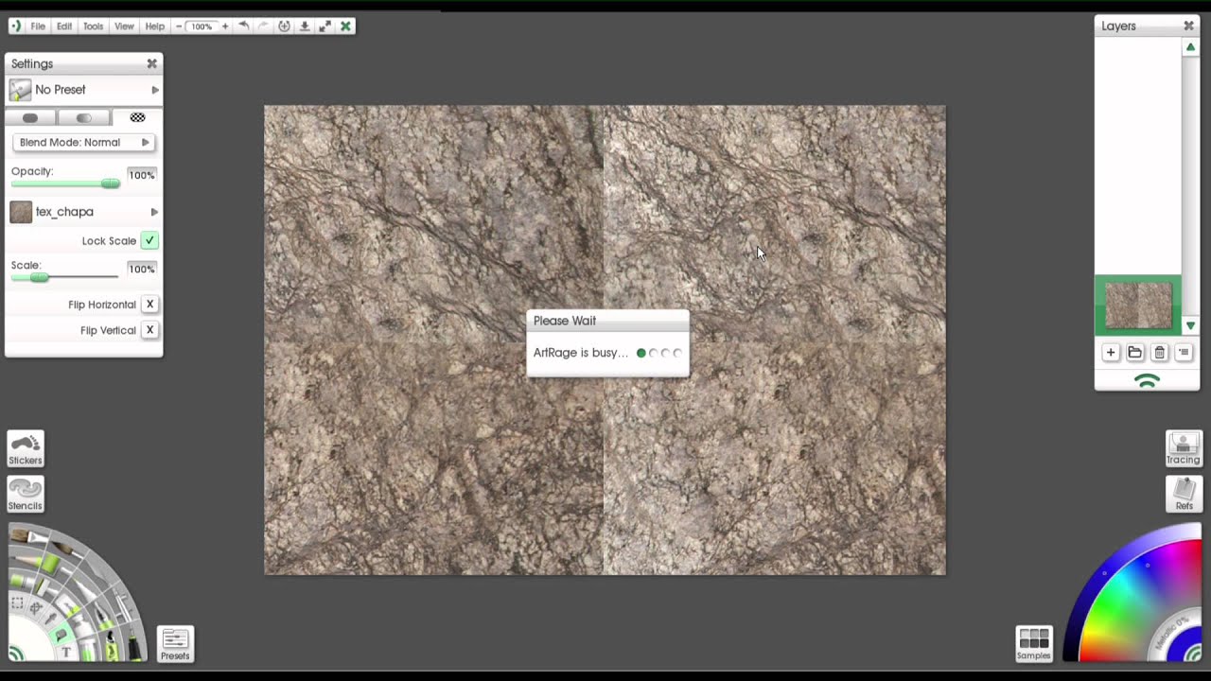This screenshot has width=1211, height=681.
Task: Select the Color Sampler eyedropper tool
Action: [50, 619]
